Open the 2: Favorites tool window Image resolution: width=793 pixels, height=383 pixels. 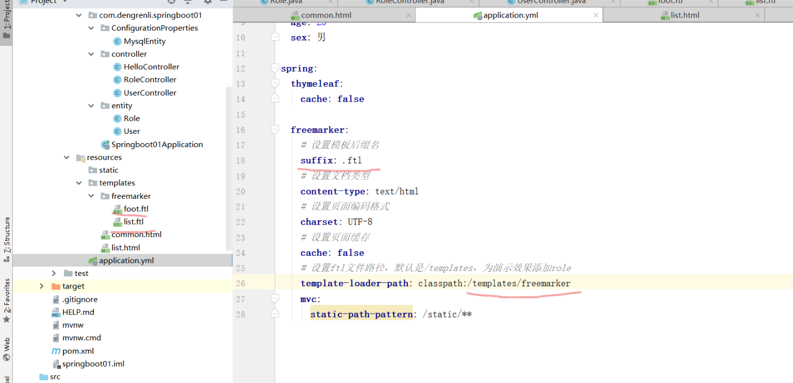click(7, 300)
